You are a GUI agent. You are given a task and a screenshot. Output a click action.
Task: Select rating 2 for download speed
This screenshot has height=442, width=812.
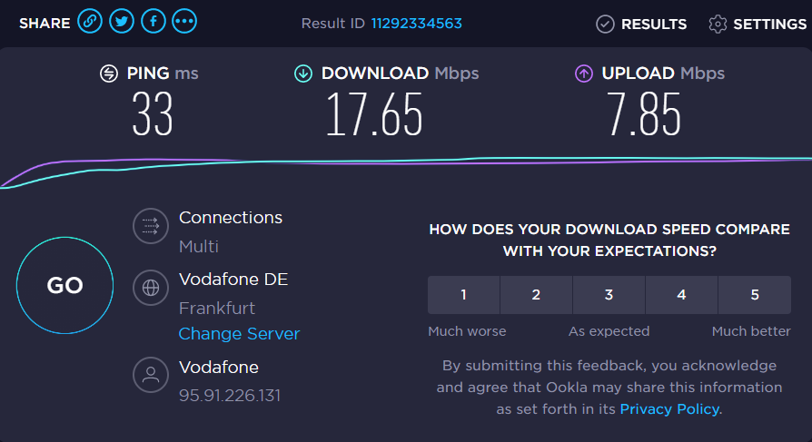point(536,294)
